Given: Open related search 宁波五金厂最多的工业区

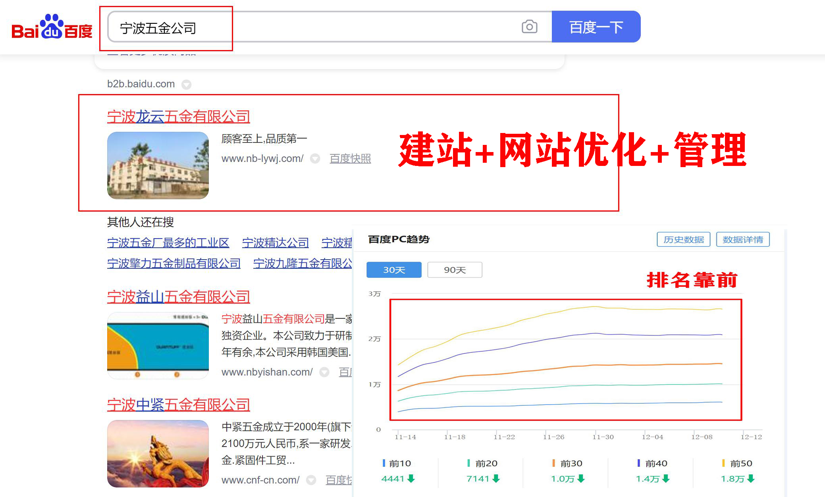Looking at the screenshot, I should [168, 243].
